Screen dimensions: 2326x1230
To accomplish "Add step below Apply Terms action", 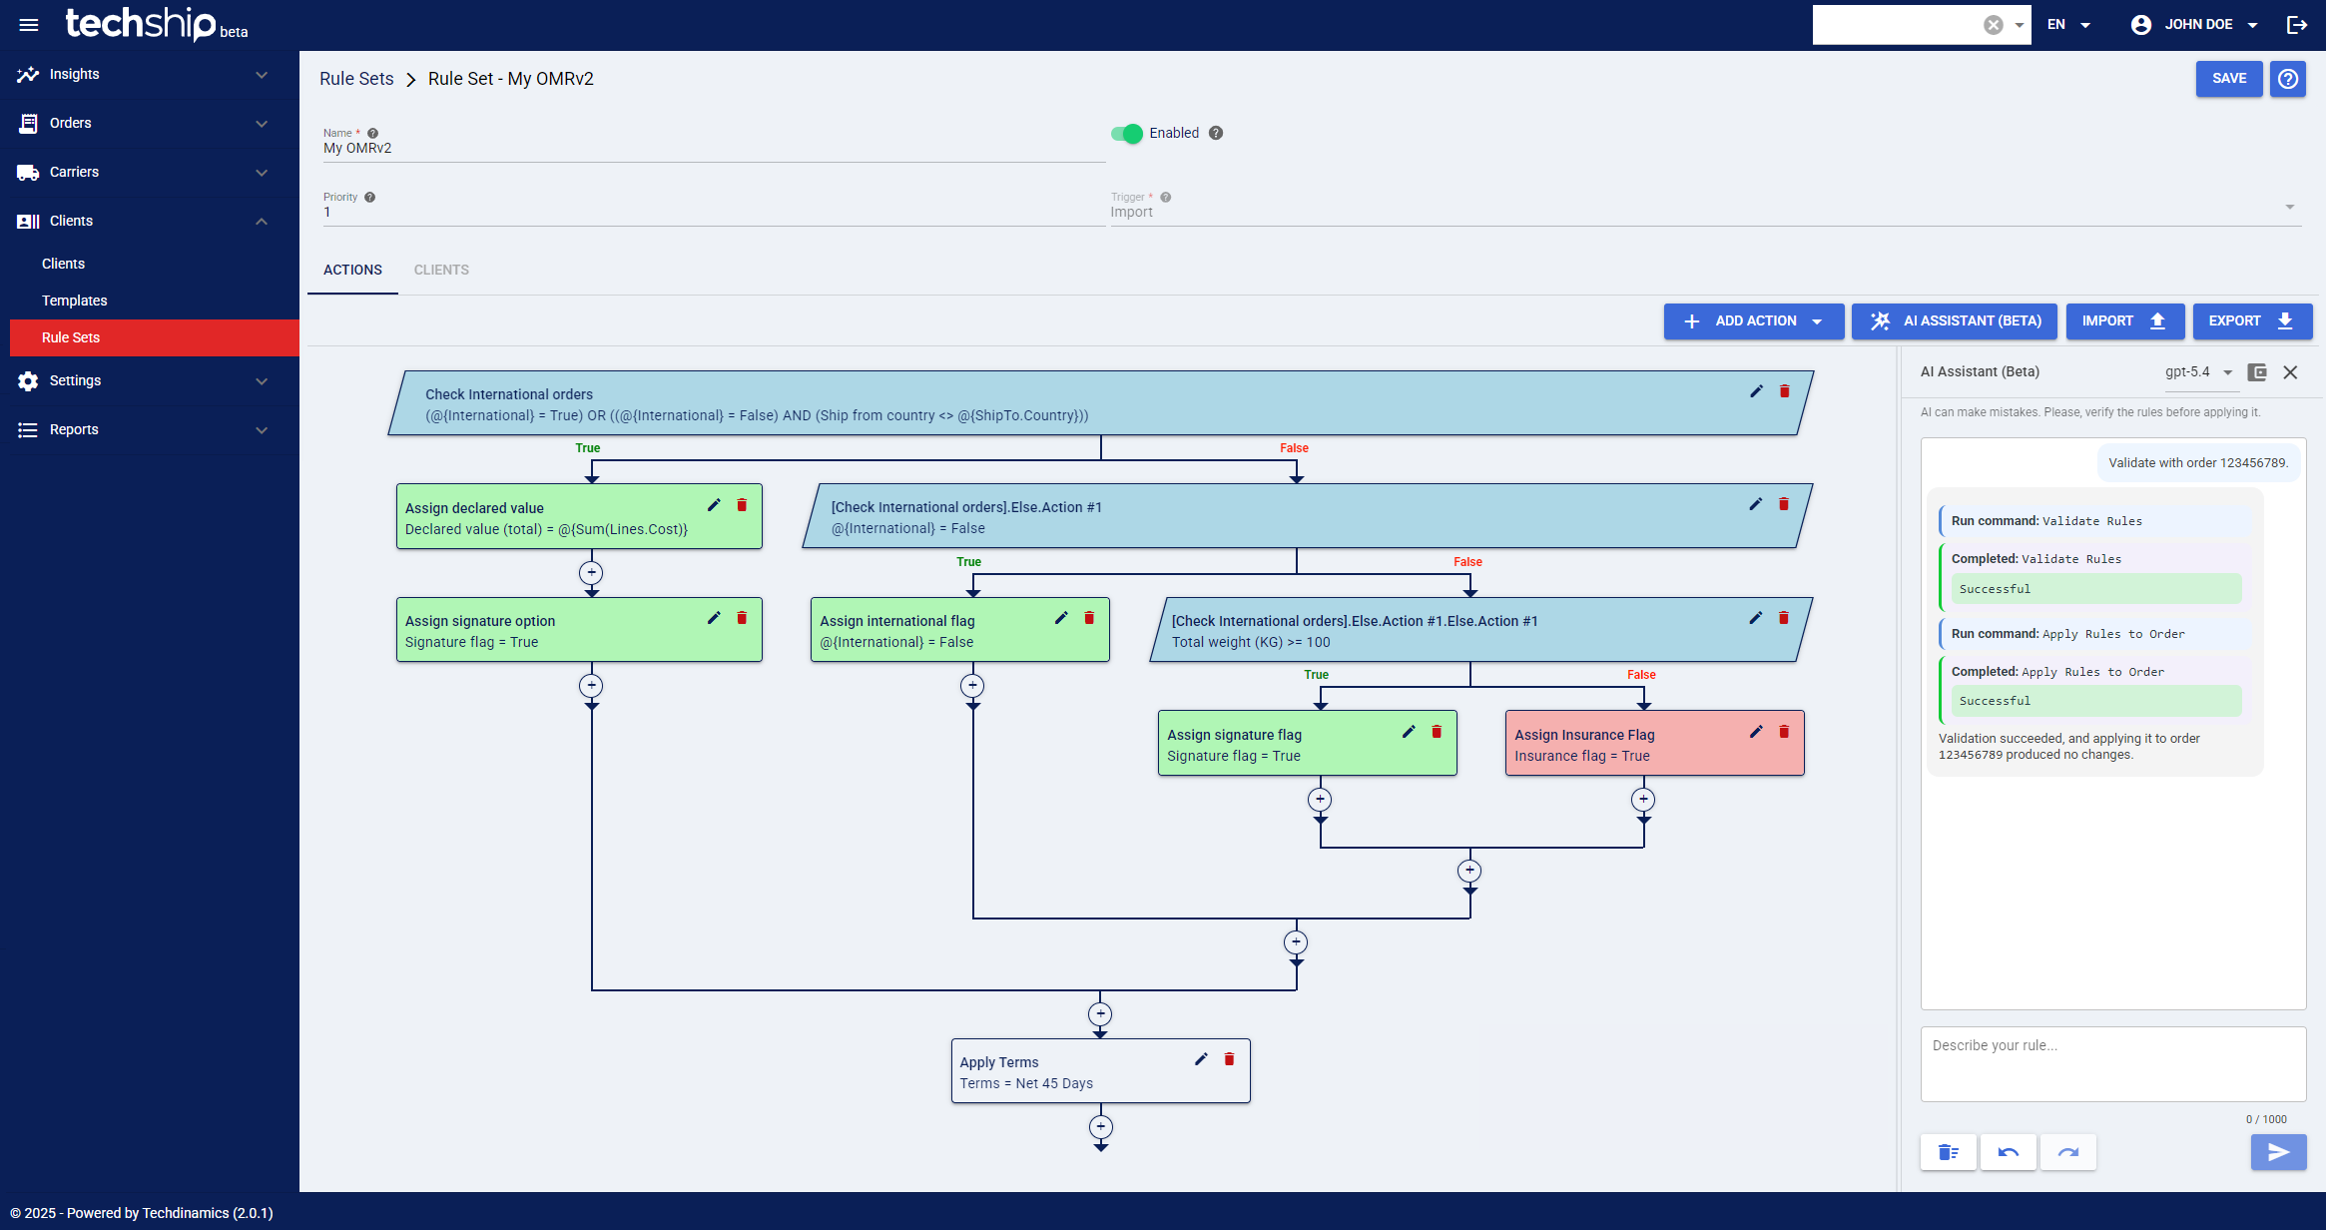I will pos(1100,1127).
